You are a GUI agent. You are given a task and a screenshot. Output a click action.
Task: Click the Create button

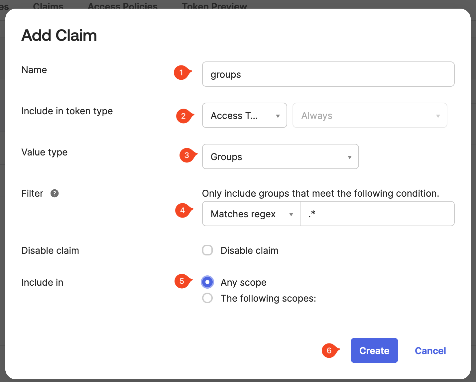374,350
